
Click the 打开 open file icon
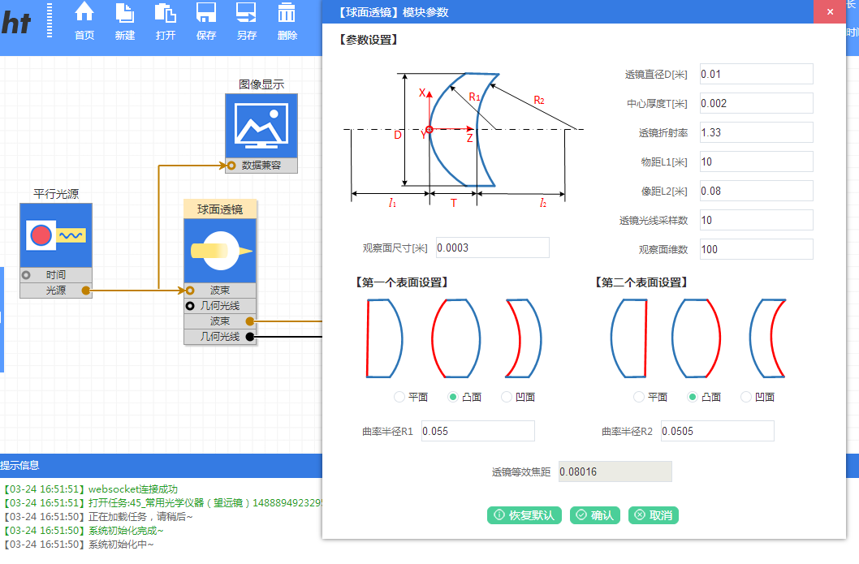click(165, 12)
